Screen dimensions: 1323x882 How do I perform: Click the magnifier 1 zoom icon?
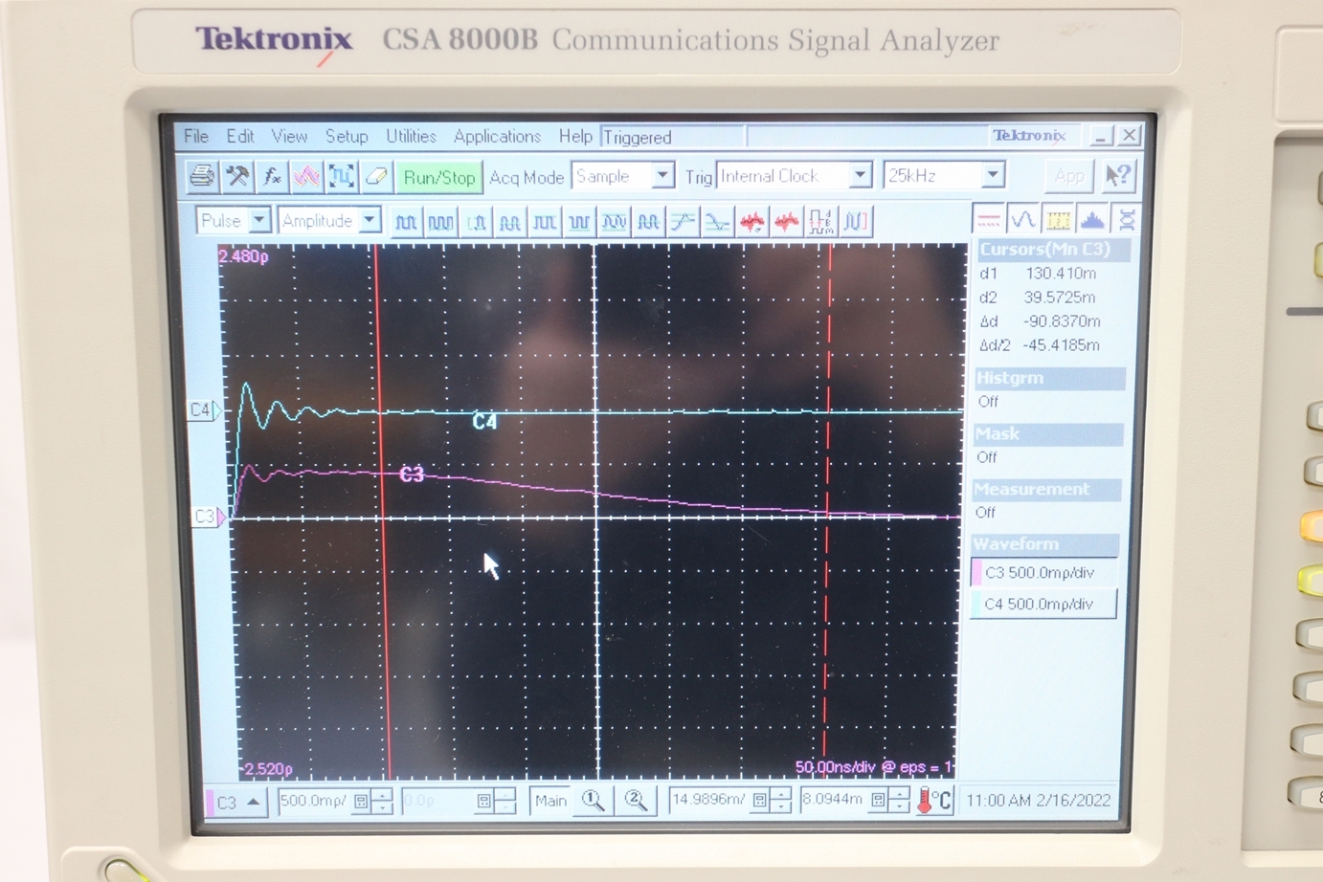(593, 800)
